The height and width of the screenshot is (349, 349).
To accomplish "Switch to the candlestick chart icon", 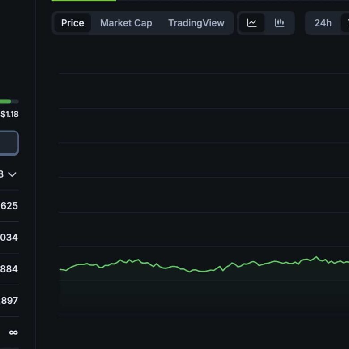I will pos(279,23).
